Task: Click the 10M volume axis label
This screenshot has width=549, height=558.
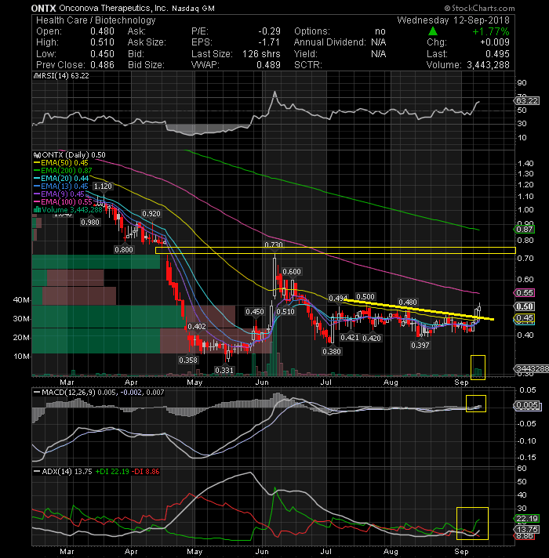Action: tap(21, 357)
